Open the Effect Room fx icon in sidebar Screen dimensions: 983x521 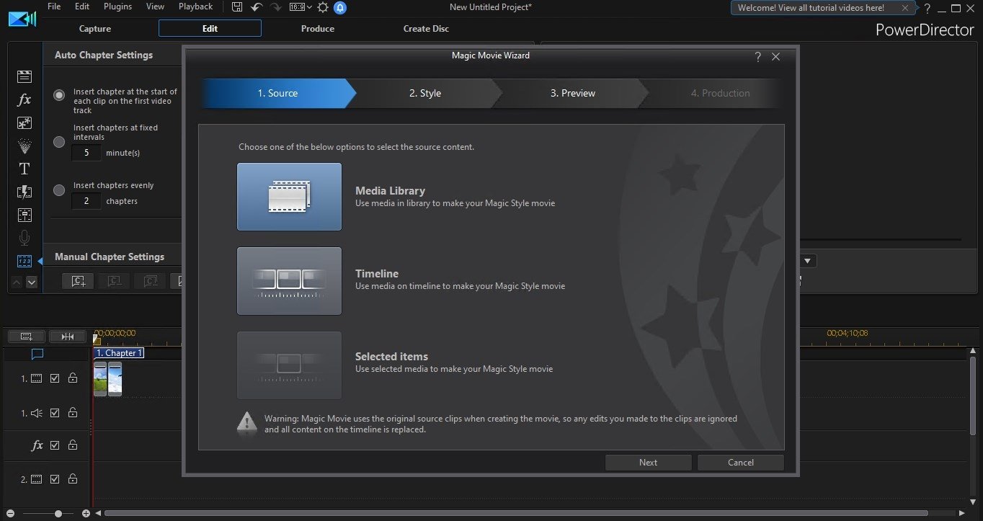pyautogui.click(x=25, y=100)
